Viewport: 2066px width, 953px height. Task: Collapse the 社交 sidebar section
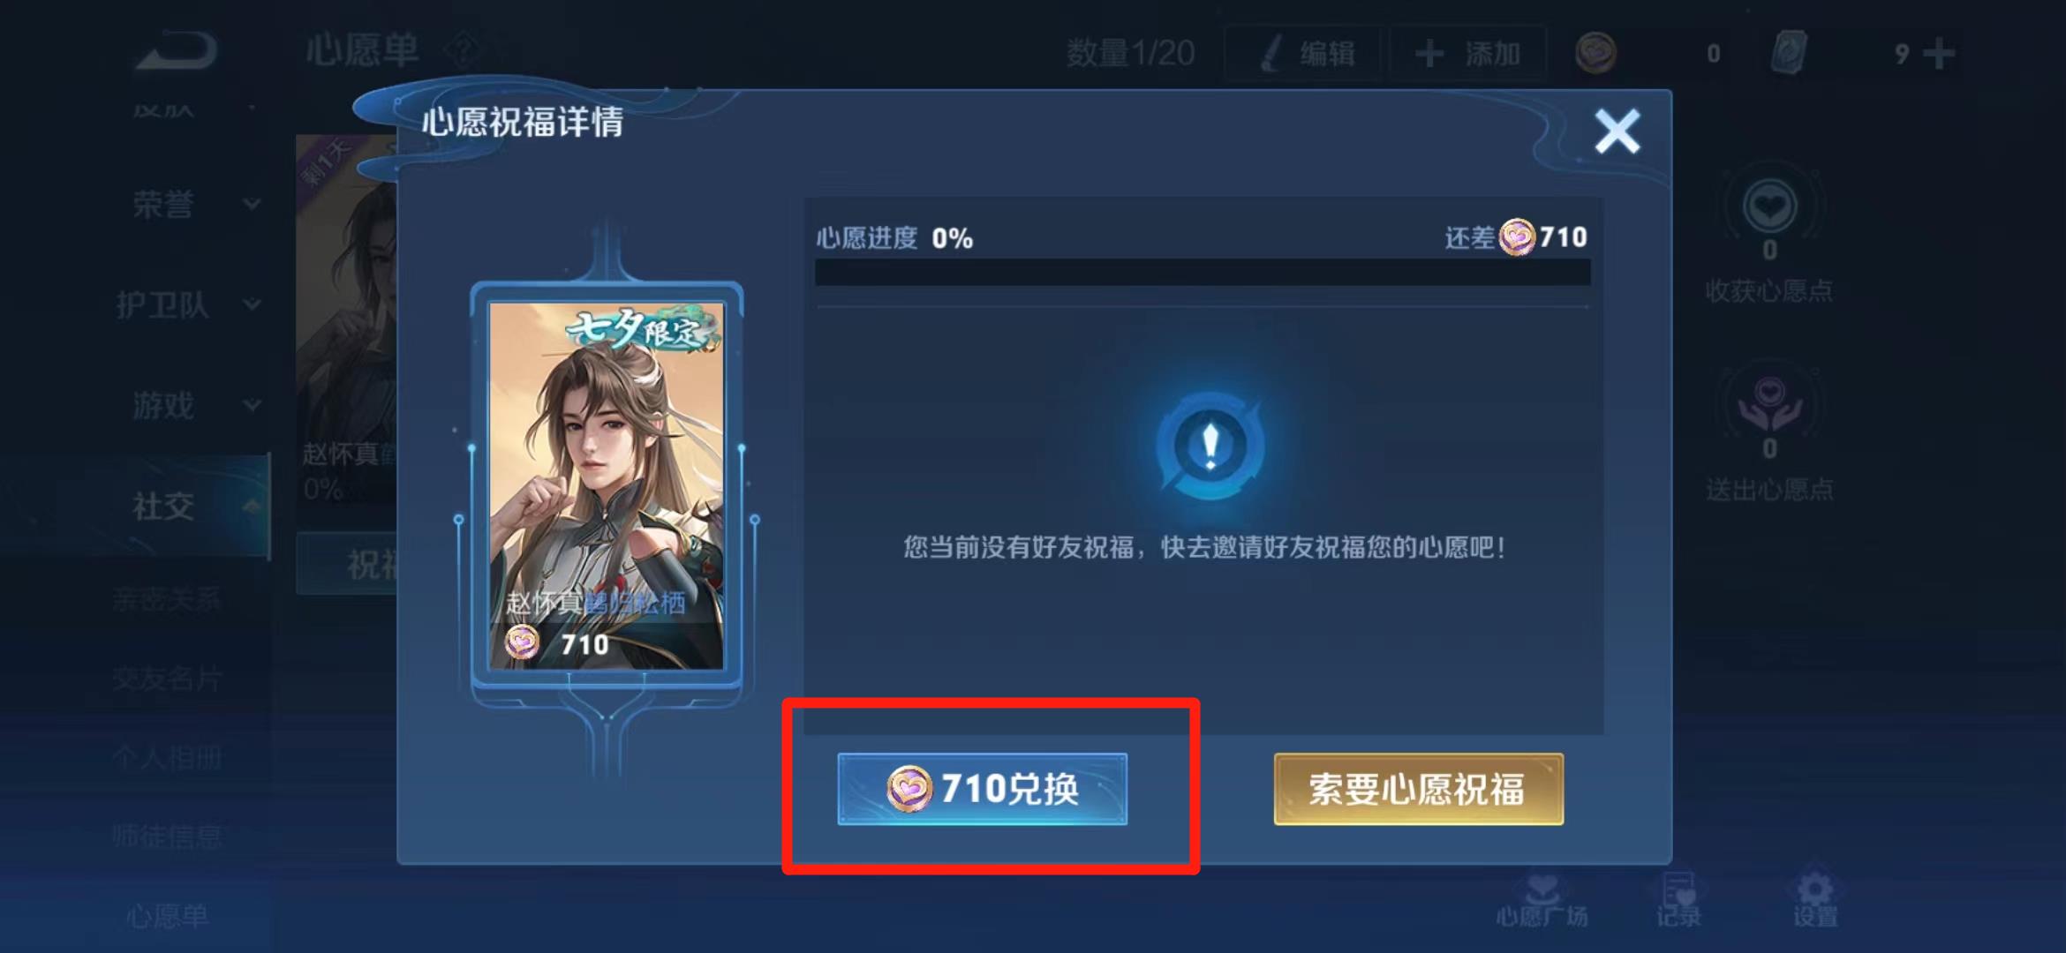click(196, 506)
